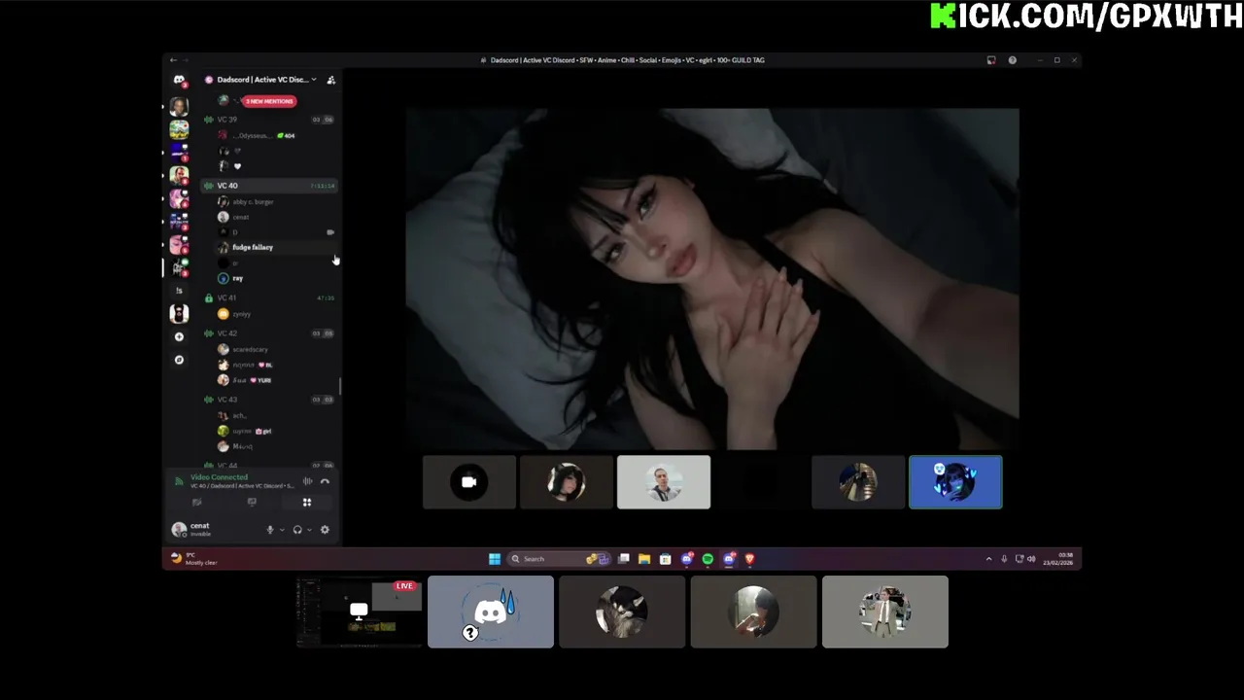The width and height of the screenshot is (1244, 700).
Task: Click the system tray microphone icon
Action: [1004, 559]
